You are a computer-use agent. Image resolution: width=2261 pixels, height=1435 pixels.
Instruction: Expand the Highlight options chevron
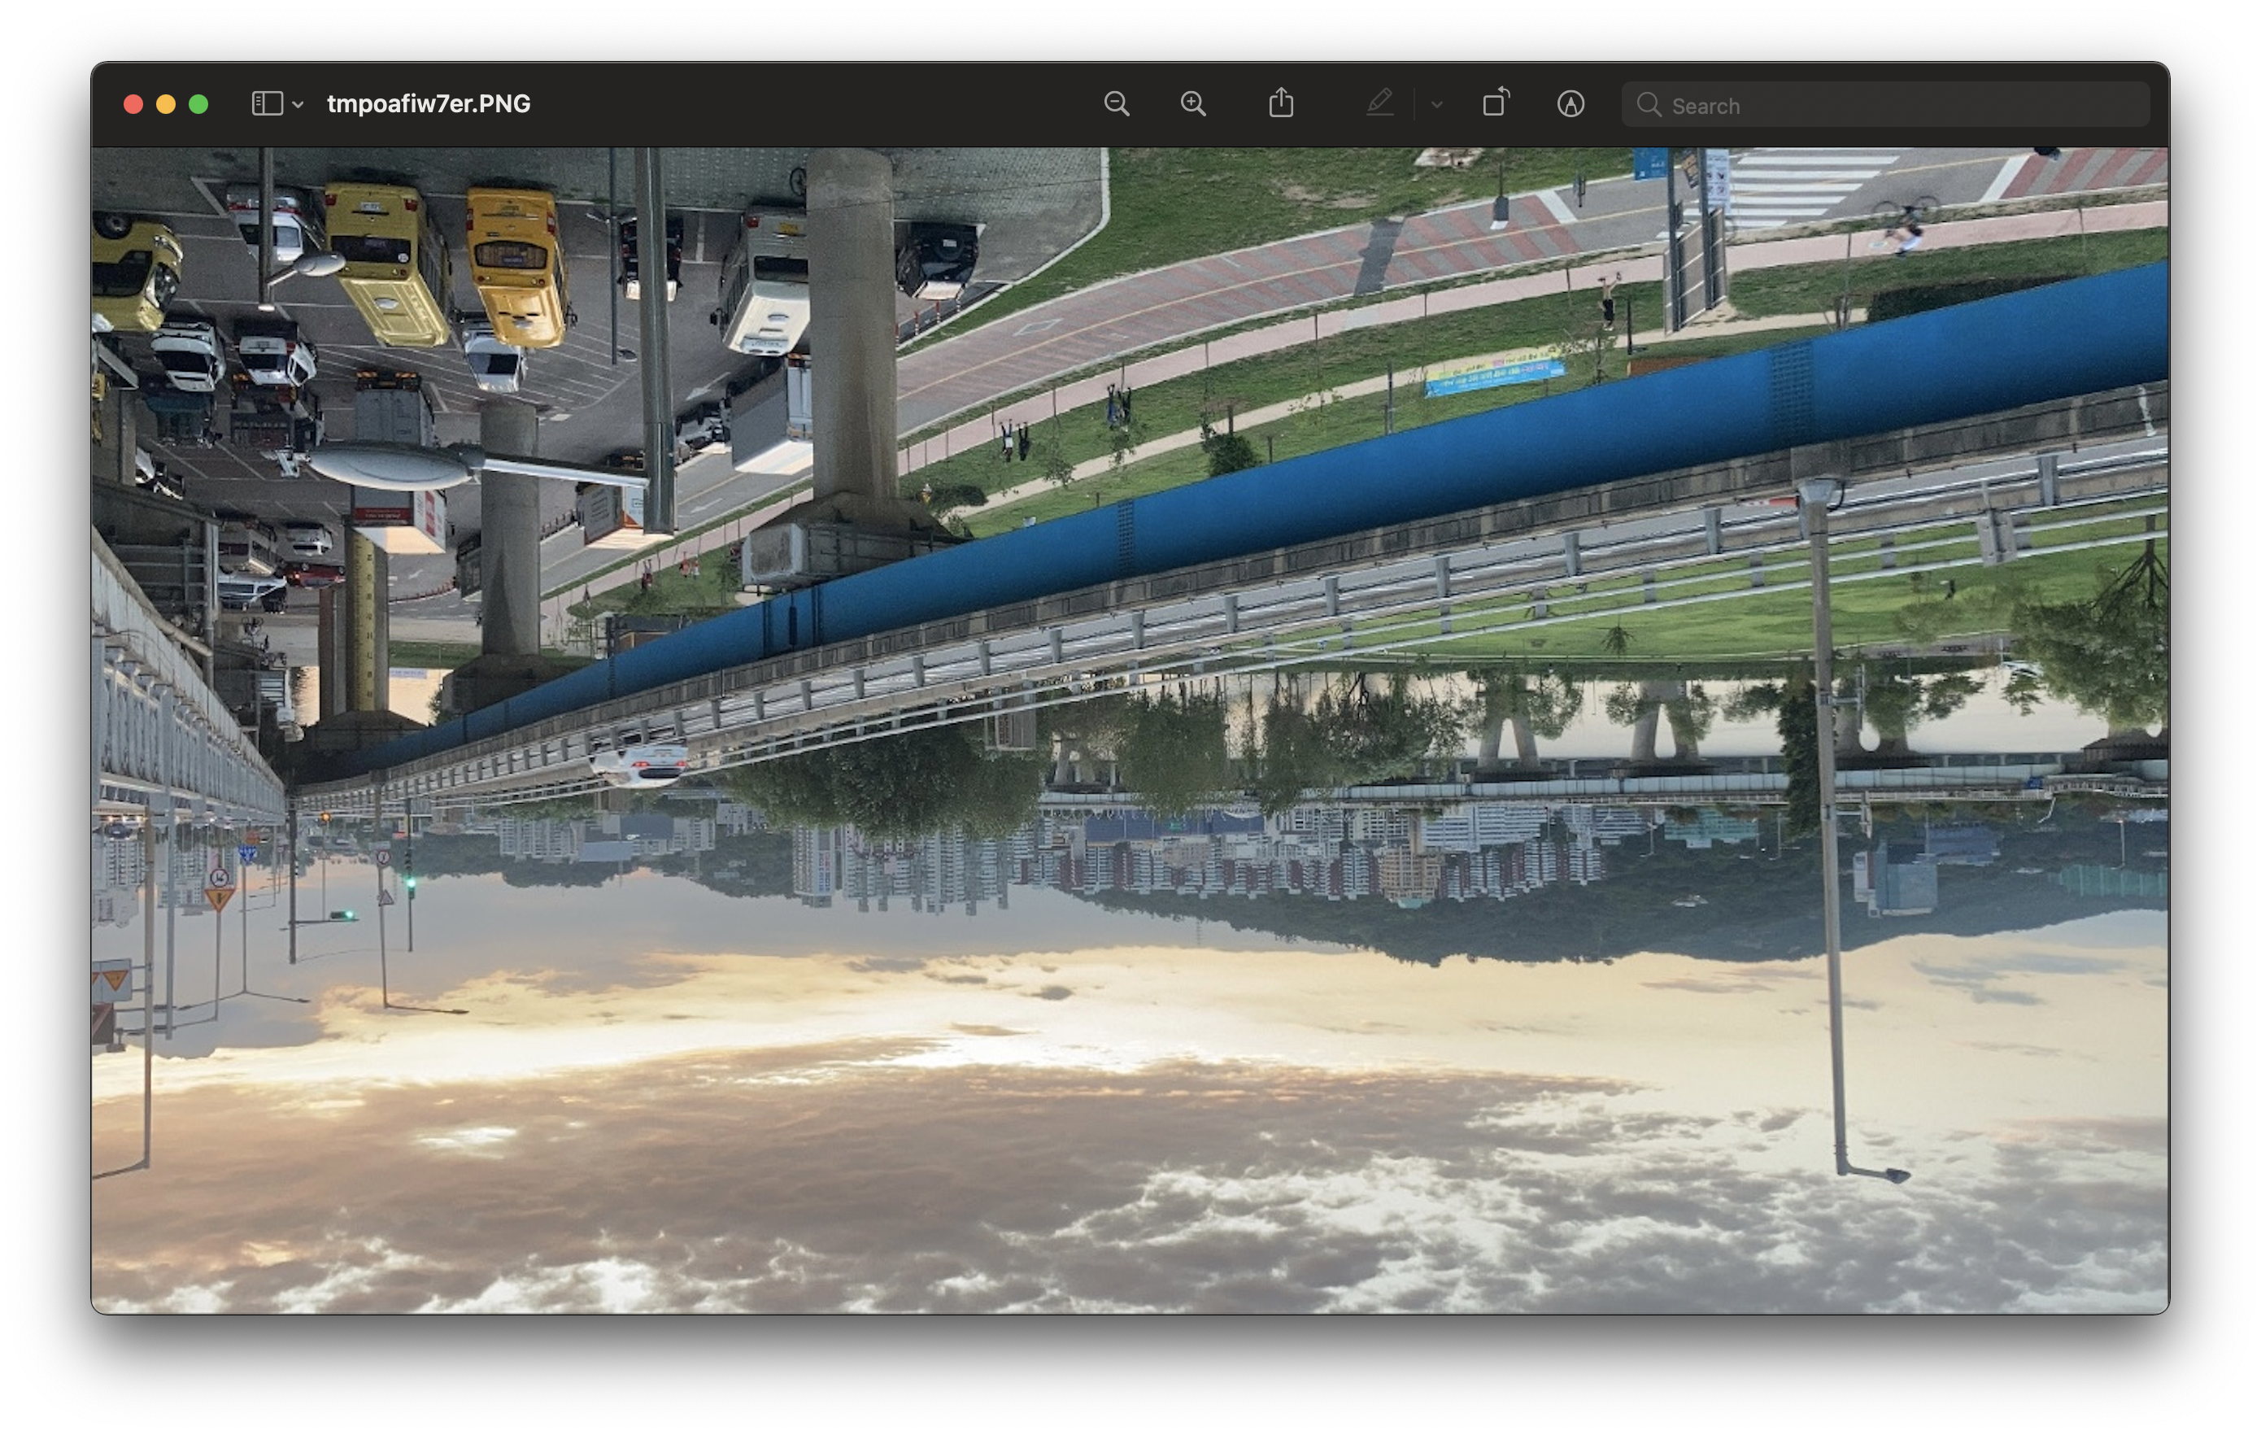click(1436, 104)
